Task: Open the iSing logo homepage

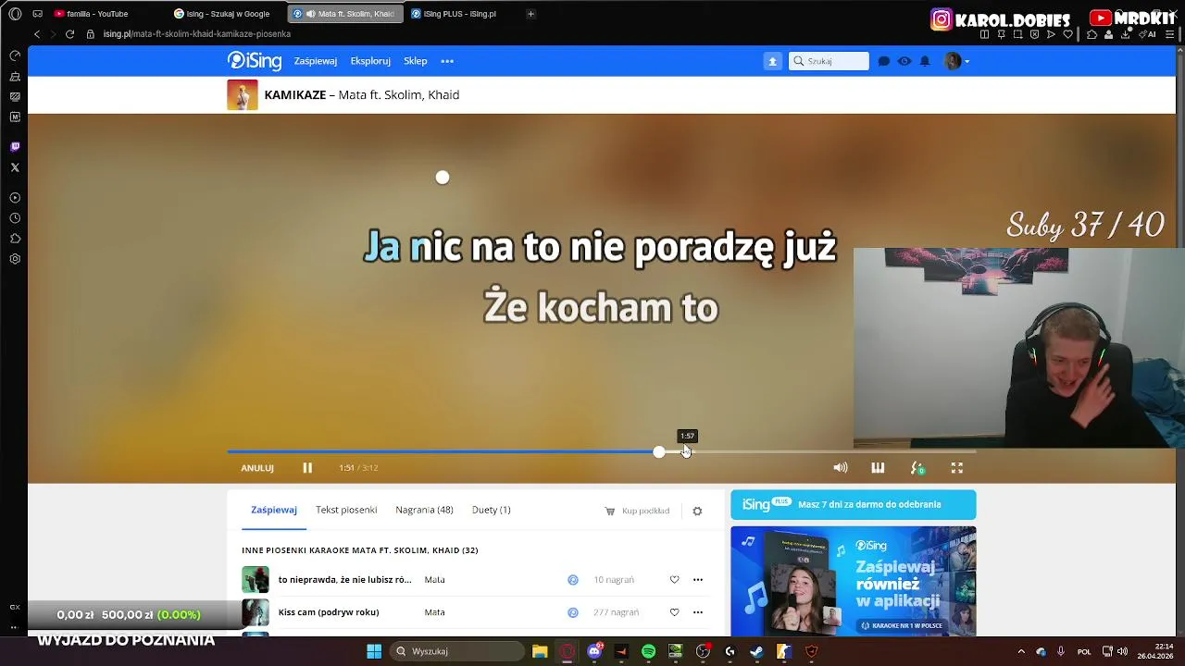Action: click(x=255, y=61)
